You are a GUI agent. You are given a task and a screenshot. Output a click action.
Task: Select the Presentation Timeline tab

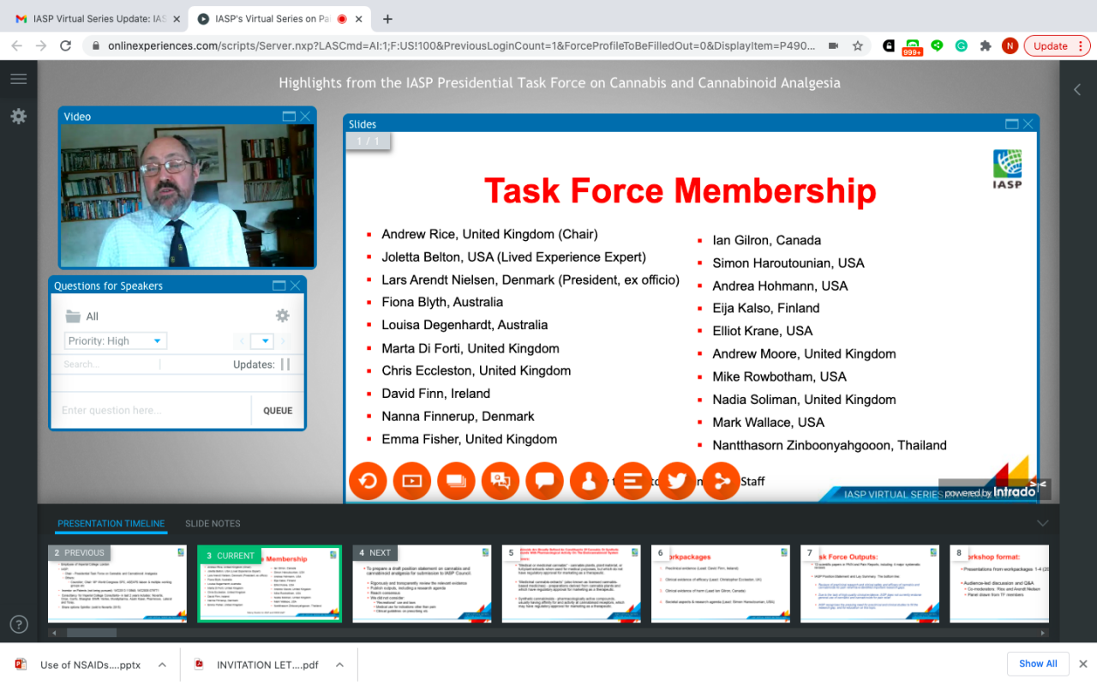pos(111,523)
